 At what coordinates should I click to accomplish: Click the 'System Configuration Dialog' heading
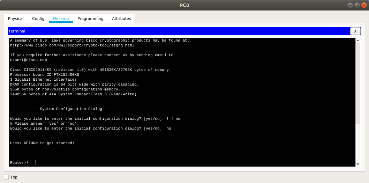point(71,109)
